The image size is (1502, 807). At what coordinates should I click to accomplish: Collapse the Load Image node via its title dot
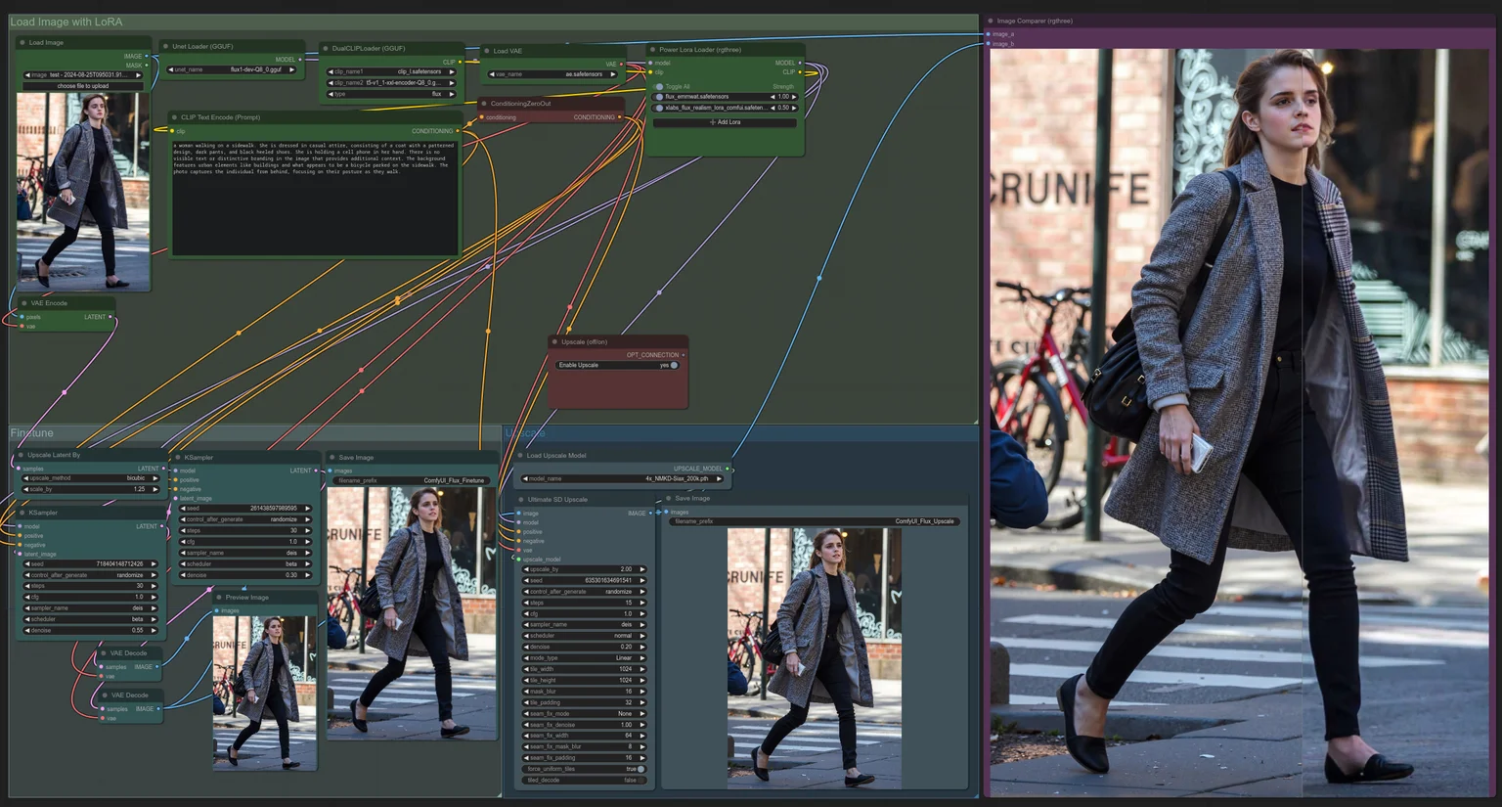tap(22, 43)
